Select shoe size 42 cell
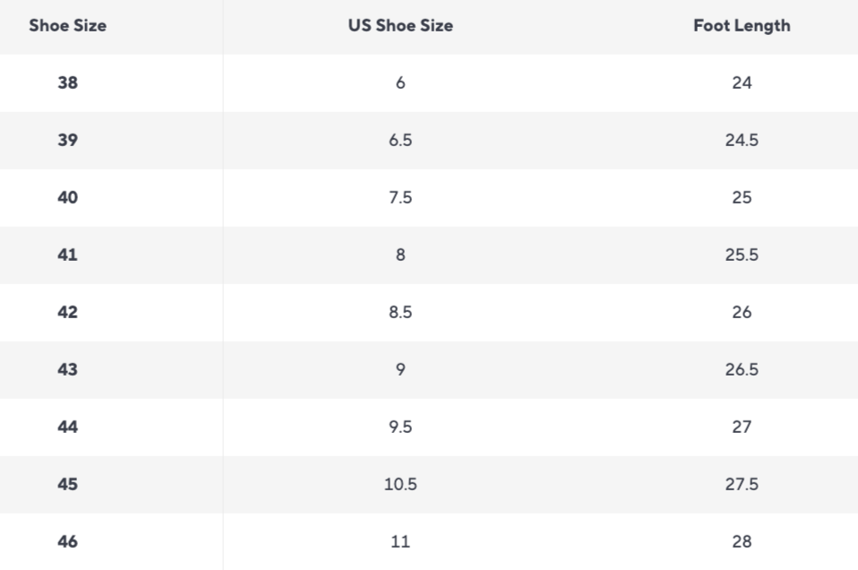The height and width of the screenshot is (570, 858). pos(67,313)
